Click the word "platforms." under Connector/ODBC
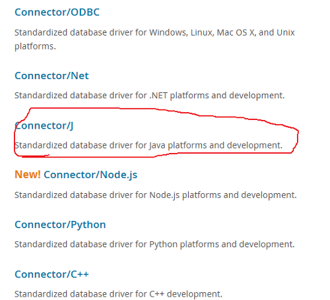This screenshot has height=300, width=330. tap(35, 47)
